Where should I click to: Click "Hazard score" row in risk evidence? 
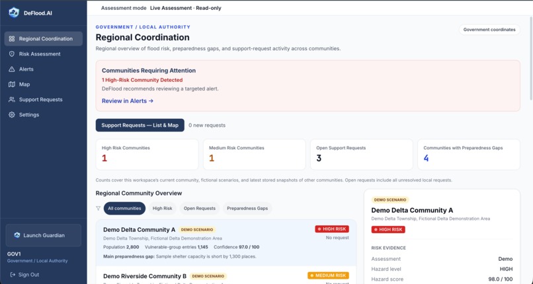(x=442, y=279)
